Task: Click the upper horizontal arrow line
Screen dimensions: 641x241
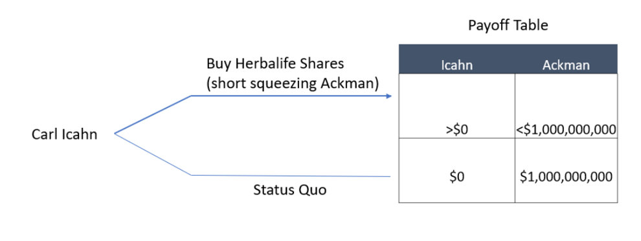Action: coord(289,96)
